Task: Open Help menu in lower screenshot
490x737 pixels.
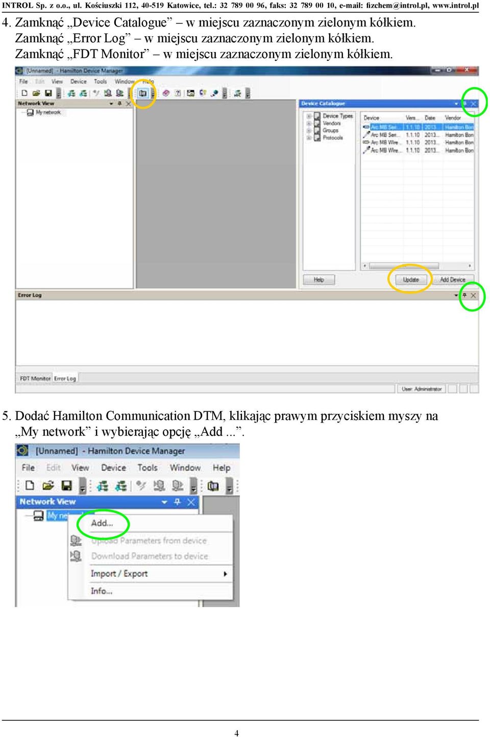Action: (x=222, y=468)
